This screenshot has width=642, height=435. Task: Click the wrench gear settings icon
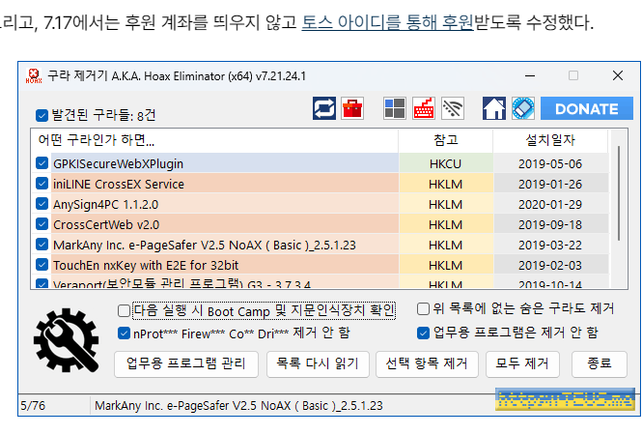tap(67, 340)
